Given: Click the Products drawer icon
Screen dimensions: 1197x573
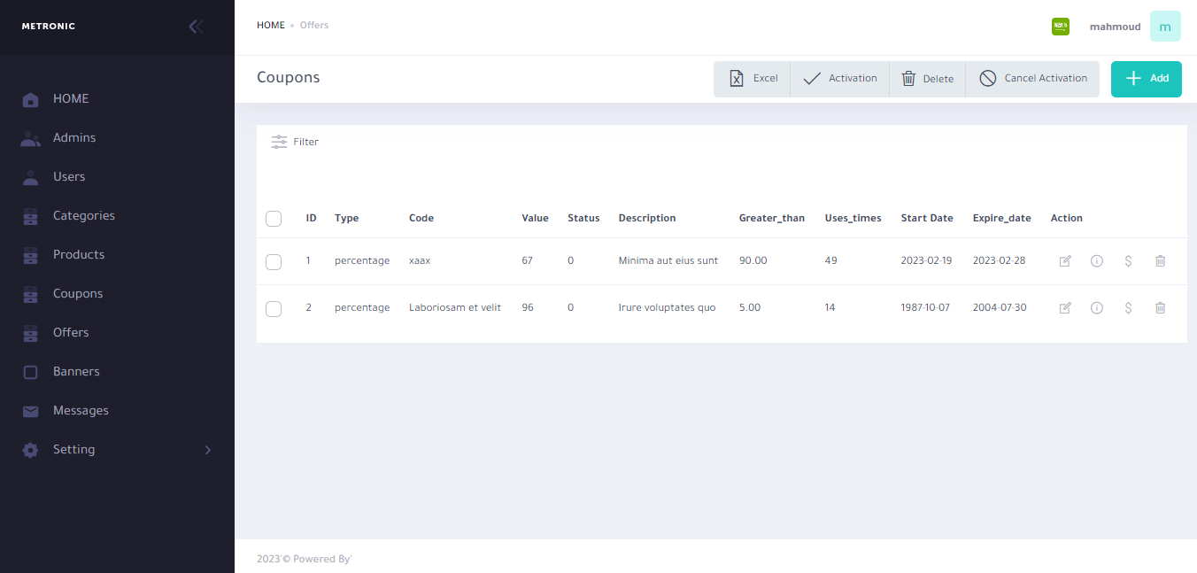Looking at the screenshot, I should [30, 255].
